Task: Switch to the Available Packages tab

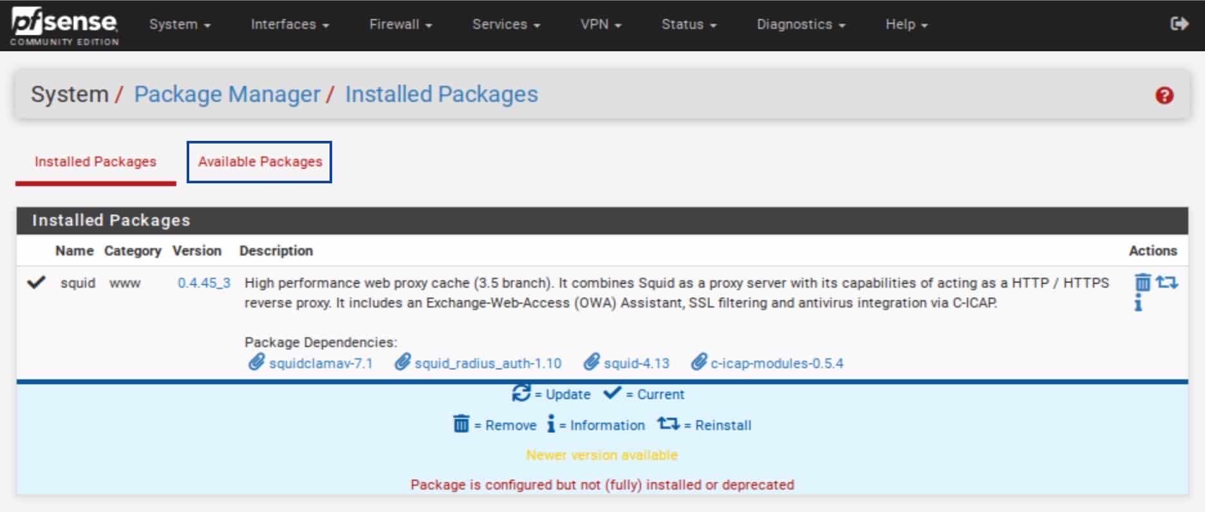Action: tap(259, 161)
